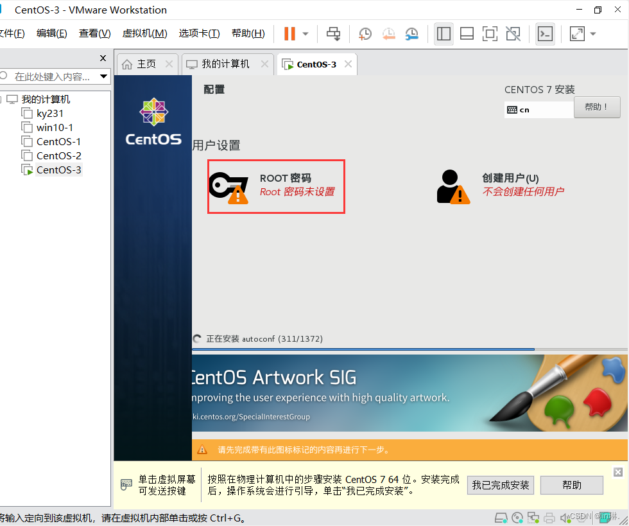This screenshot has width=629, height=526.
Task: Open the console view icon
Action: point(545,34)
